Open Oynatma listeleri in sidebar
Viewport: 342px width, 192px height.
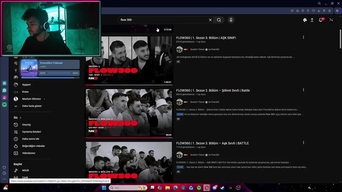(28, 132)
